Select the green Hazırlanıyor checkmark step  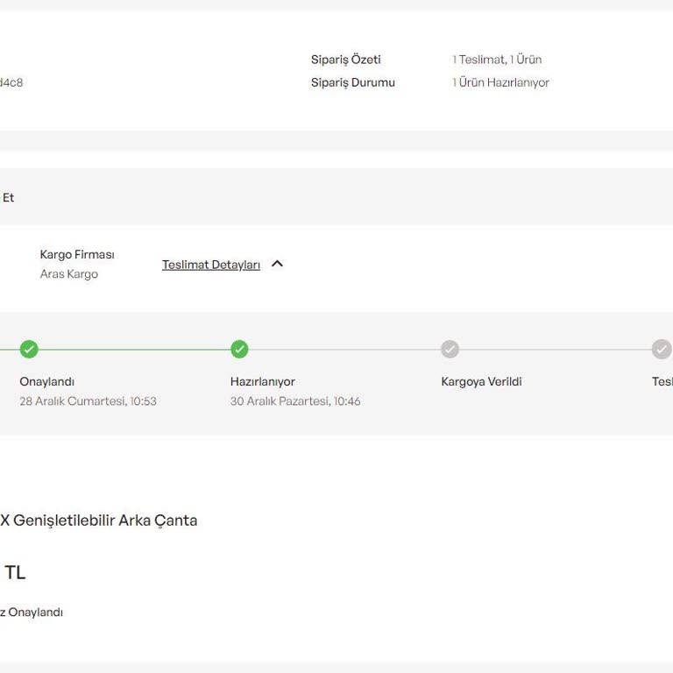tap(239, 349)
